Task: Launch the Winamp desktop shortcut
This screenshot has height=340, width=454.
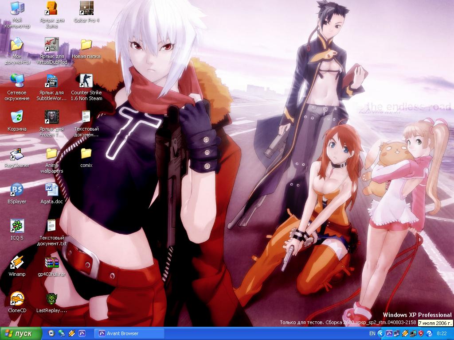Action: pos(17,262)
